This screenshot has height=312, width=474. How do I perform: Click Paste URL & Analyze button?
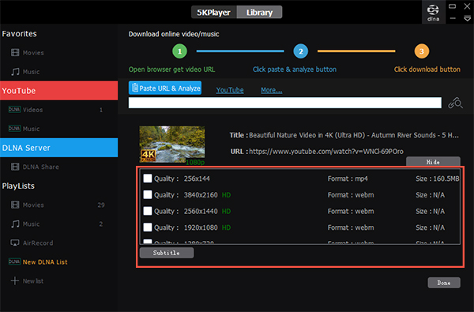click(165, 88)
